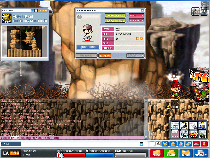210x158 pixels.
Task: Toggle the chat window minimize button
Action: (x=141, y=144)
